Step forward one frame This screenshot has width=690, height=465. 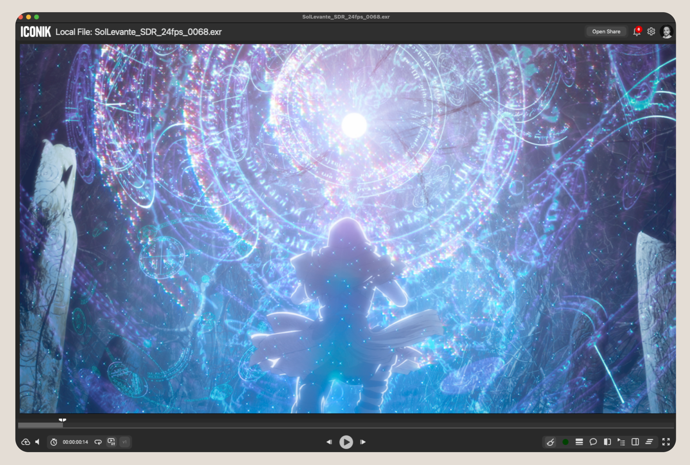[x=363, y=442]
